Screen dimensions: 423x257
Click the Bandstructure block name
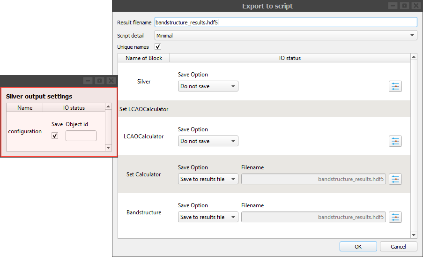pyautogui.click(x=144, y=212)
